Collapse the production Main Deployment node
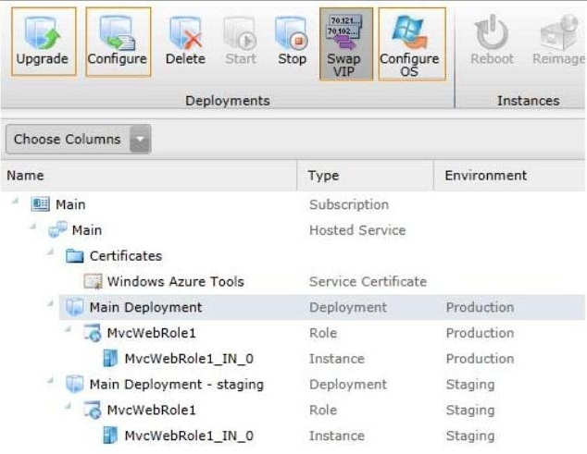This screenshot has width=587, height=454. coord(50,303)
